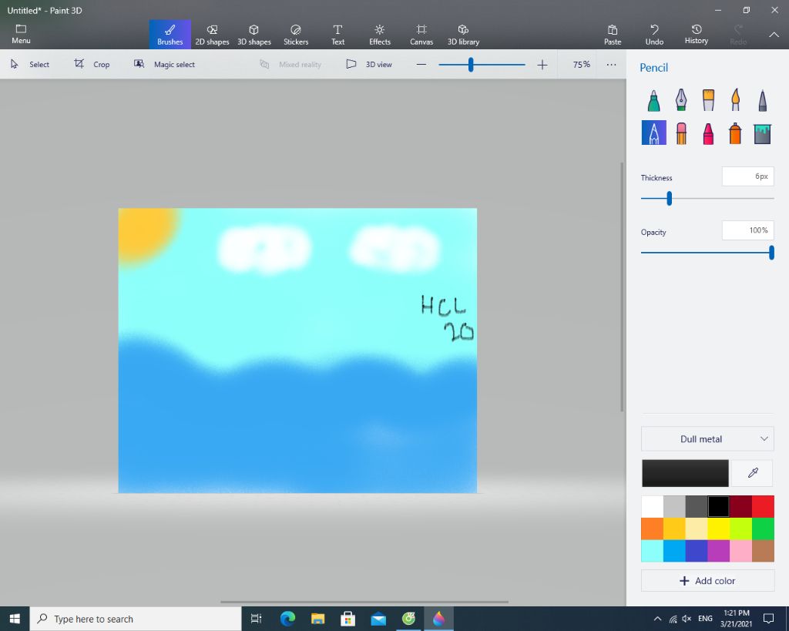Open the Windows Start menu
789x631 pixels.
pos(15,619)
